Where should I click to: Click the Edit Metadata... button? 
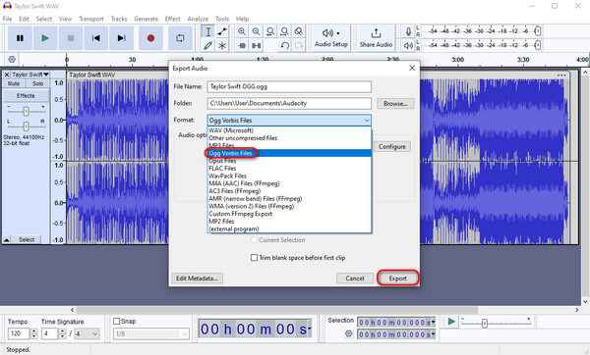198,279
